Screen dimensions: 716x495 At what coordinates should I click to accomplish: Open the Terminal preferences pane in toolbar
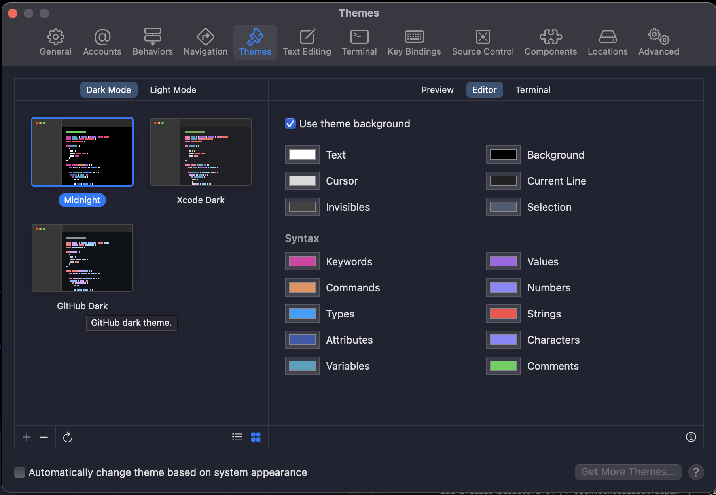pos(359,42)
